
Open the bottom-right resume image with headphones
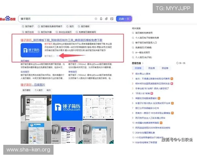(98, 132)
